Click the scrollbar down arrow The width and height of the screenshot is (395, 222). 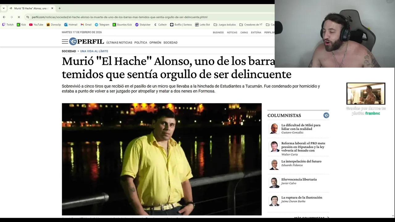(x=393, y=216)
